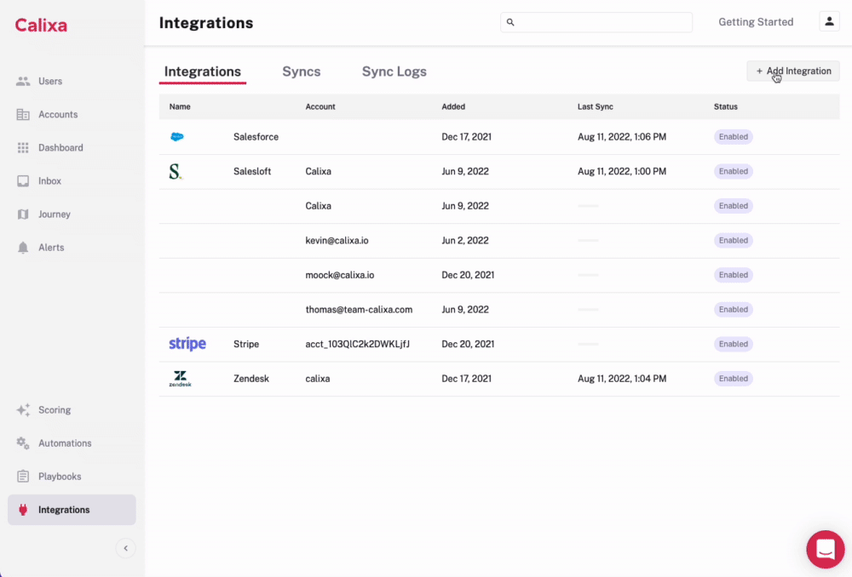The image size is (852, 577).
Task: Click the Add Integration button
Action: (792, 71)
